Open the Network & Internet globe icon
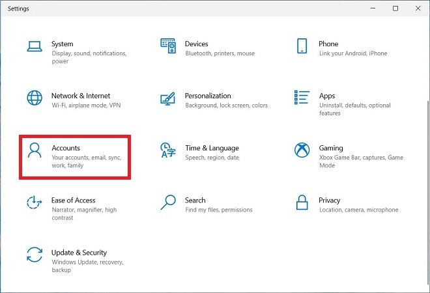This screenshot has height=293, width=430. (x=35, y=98)
